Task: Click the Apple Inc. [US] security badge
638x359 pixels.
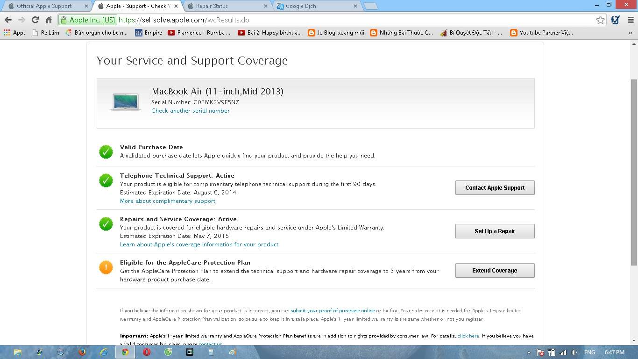Action: (x=88, y=20)
